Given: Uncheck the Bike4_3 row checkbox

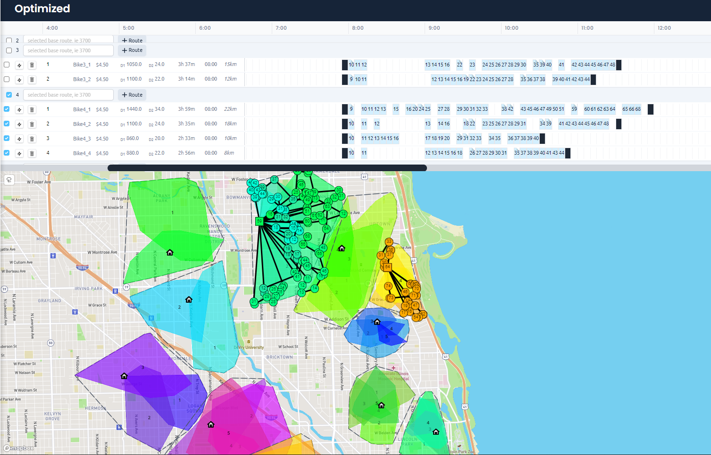Looking at the screenshot, I should click(x=7, y=138).
